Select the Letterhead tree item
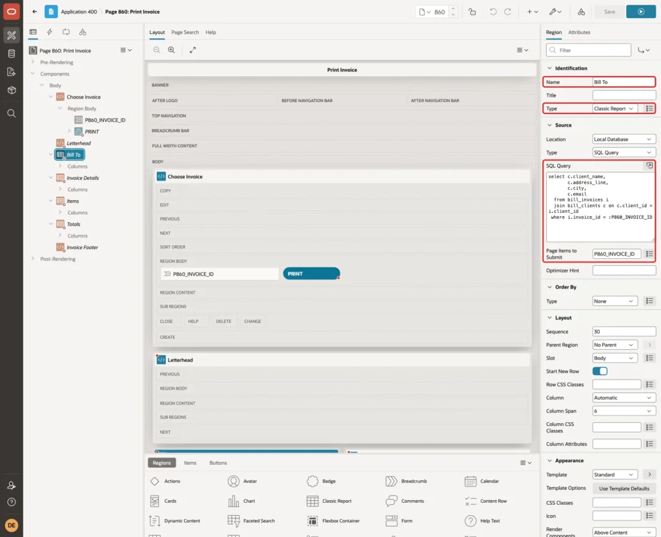 (x=78, y=143)
